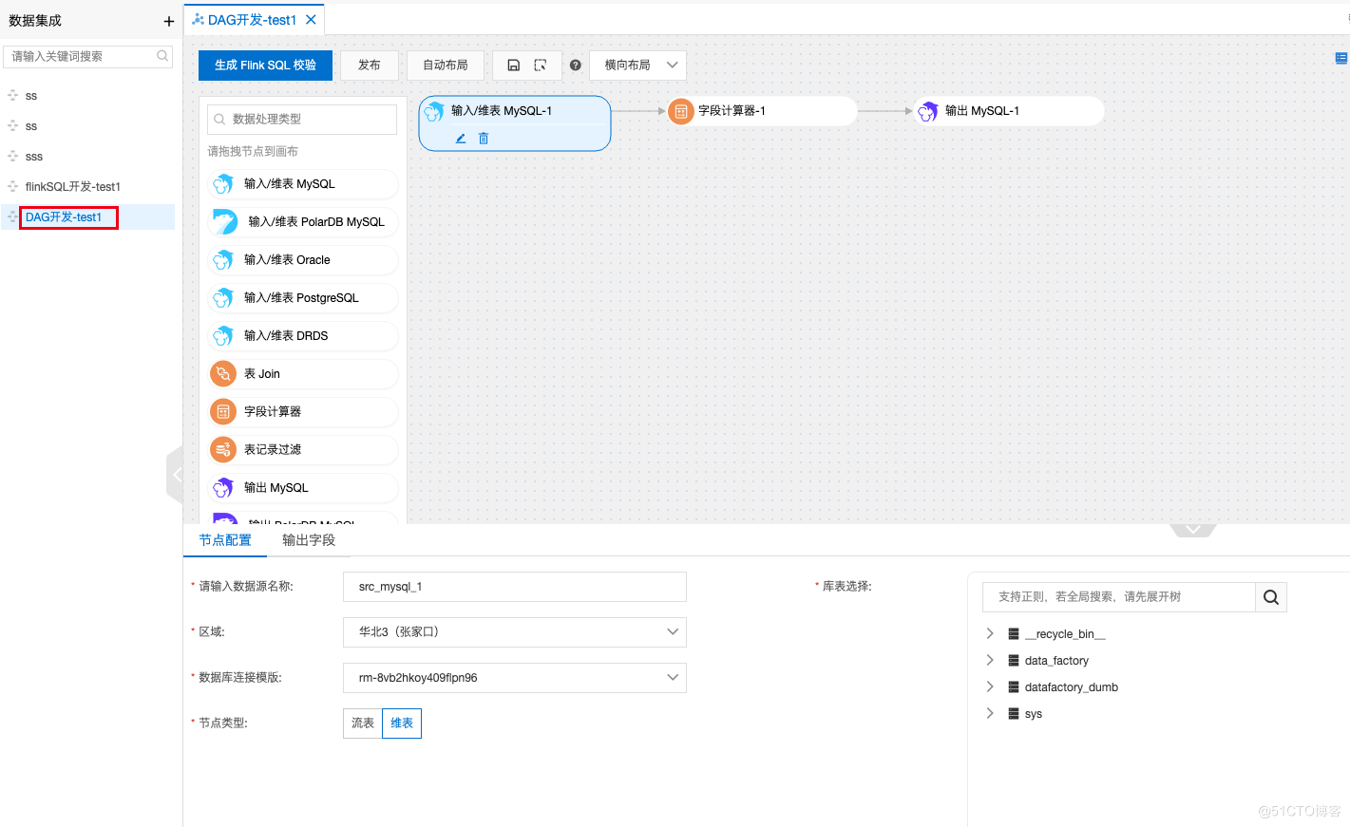
Task: Open the 区域 dropdown 华北3（张家口）
Action: coord(515,632)
